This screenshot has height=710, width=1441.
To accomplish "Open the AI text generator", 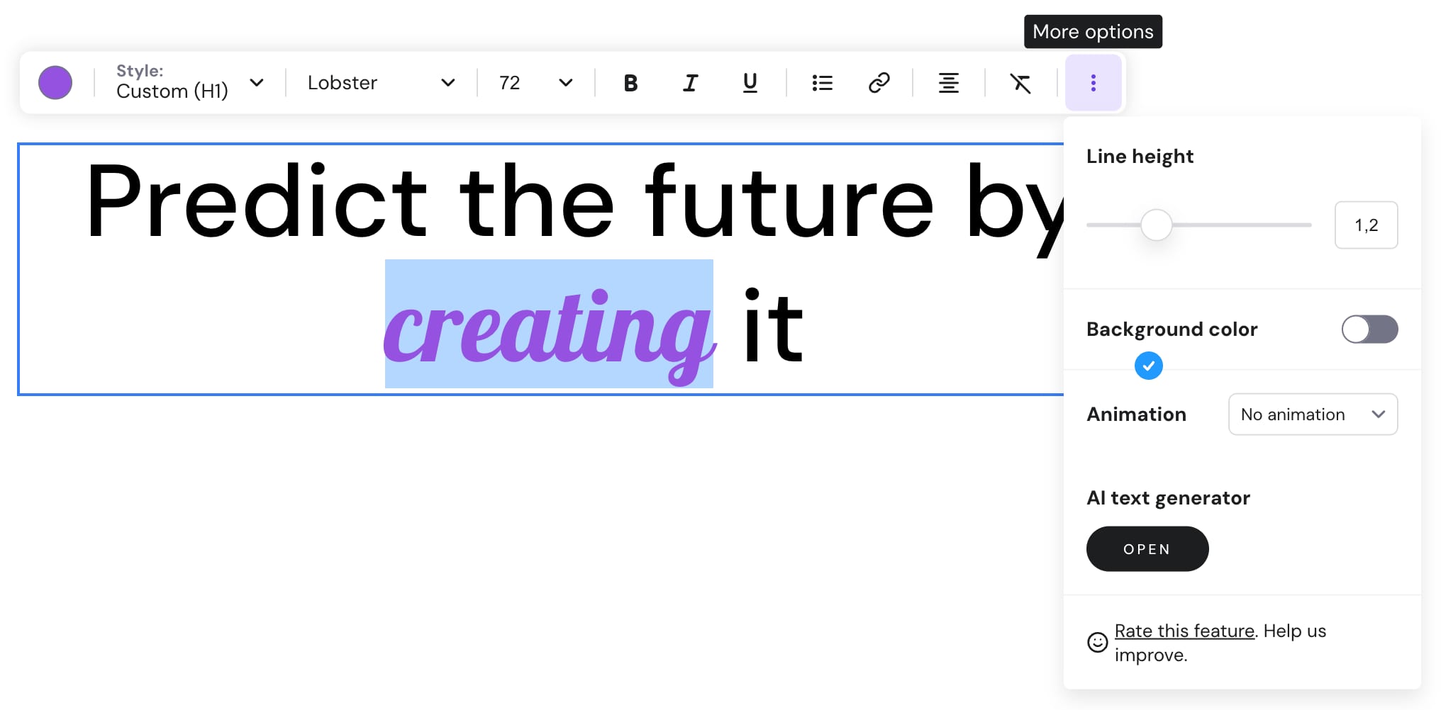I will tap(1147, 549).
